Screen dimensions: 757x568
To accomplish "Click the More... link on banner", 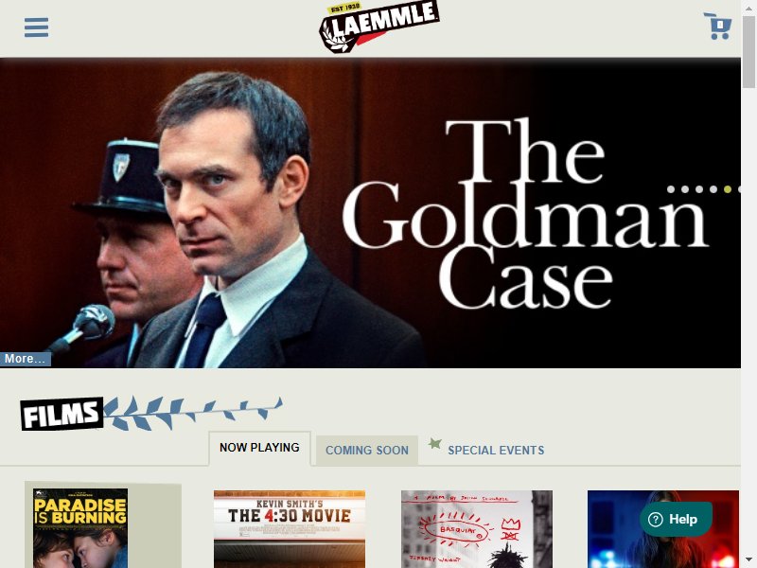I will pyautogui.click(x=26, y=359).
